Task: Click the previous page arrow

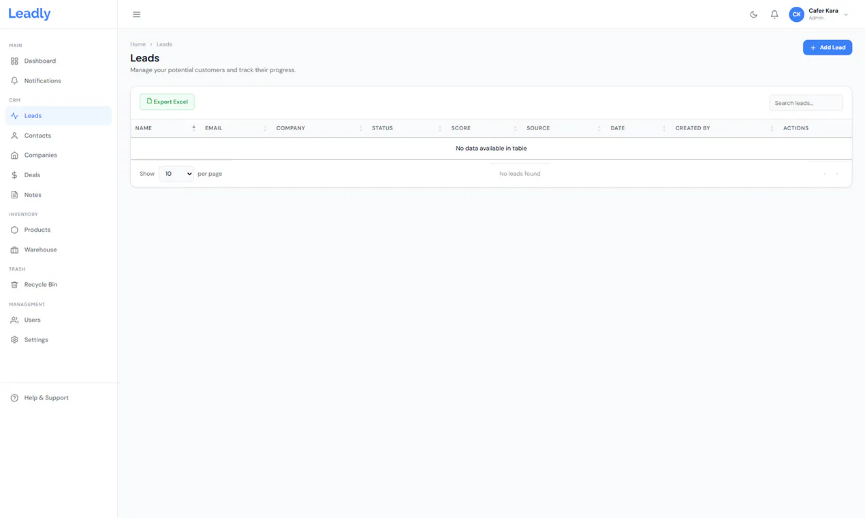Action: [824, 174]
